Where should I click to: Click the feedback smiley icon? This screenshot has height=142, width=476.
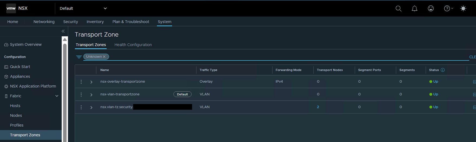coord(431,8)
